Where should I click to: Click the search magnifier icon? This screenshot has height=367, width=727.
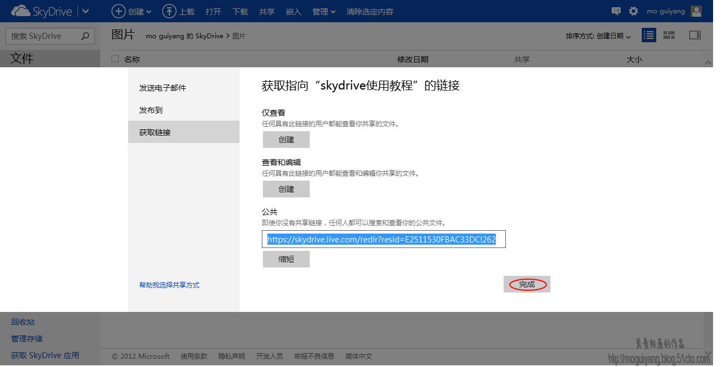(85, 36)
